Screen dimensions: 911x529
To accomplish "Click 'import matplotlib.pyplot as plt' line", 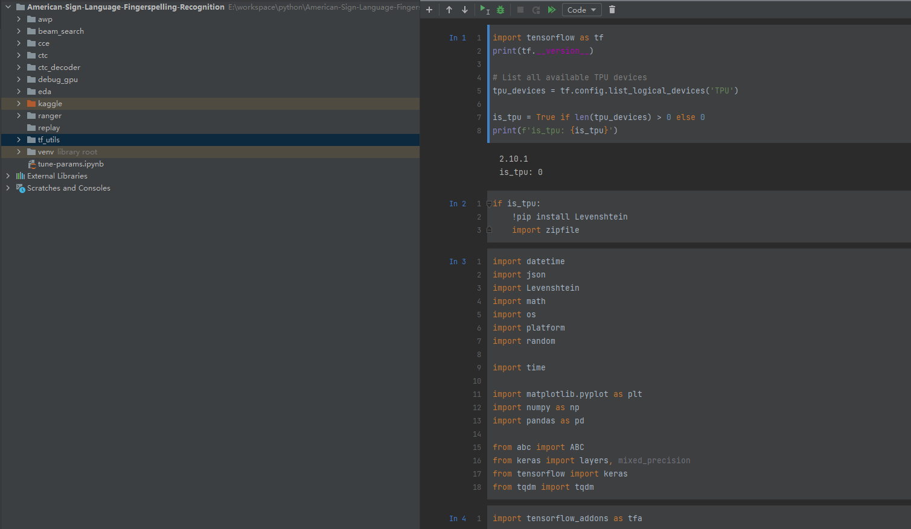I will pyautogui.click(x=567, y=394).
